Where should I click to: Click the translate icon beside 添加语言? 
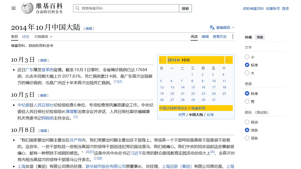[x=212, y=28]
